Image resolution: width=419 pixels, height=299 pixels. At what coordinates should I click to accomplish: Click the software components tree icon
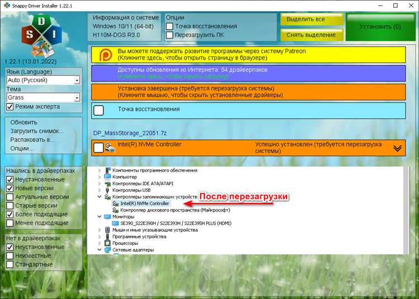pyautogui.click(x=107, y=170)
